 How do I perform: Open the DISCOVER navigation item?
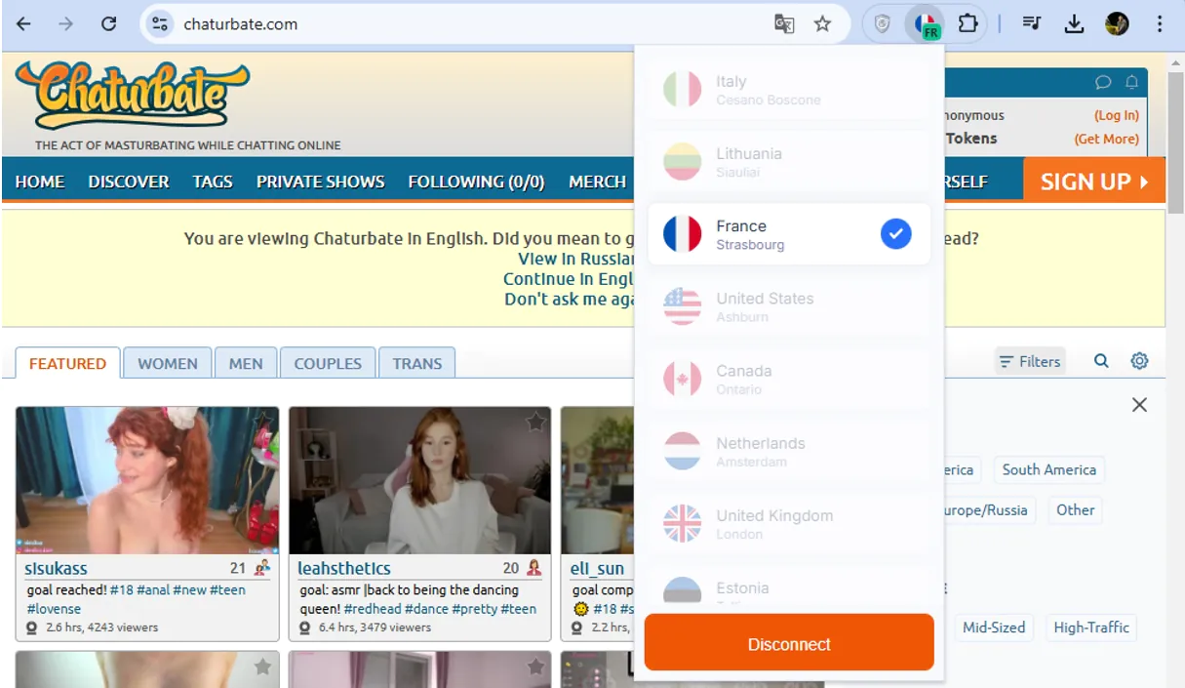click(129, 182)
